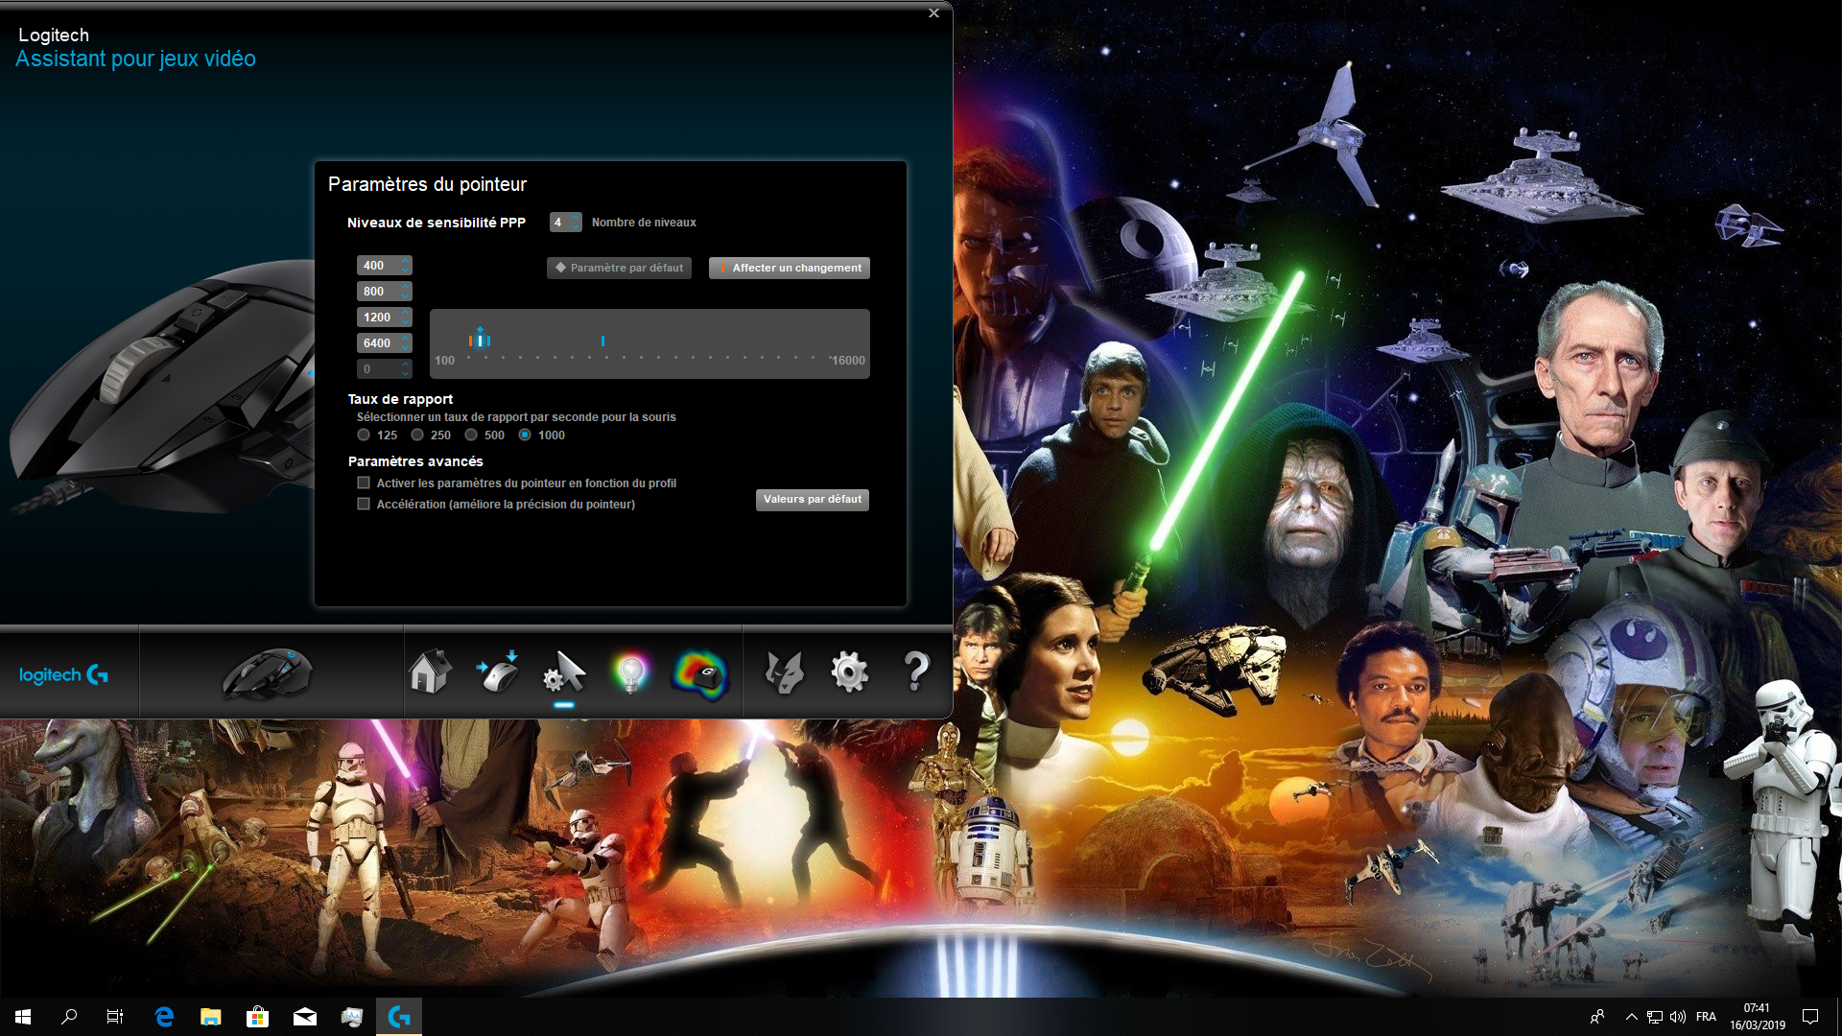1842x1036 pixels.
Task: Open the clock showing 07:41
Action: coord(1758,1017)
